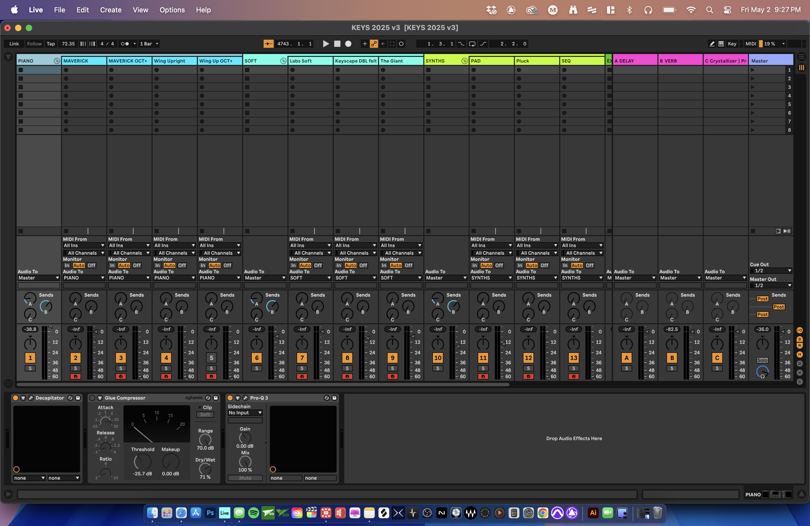Open Master Out 1/2 dropdown
Viewport: 810px width, 526px height.
pos(771,285)
